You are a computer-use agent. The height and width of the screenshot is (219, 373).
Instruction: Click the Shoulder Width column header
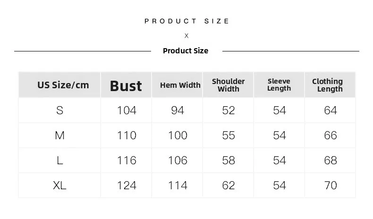coord(229,85)
